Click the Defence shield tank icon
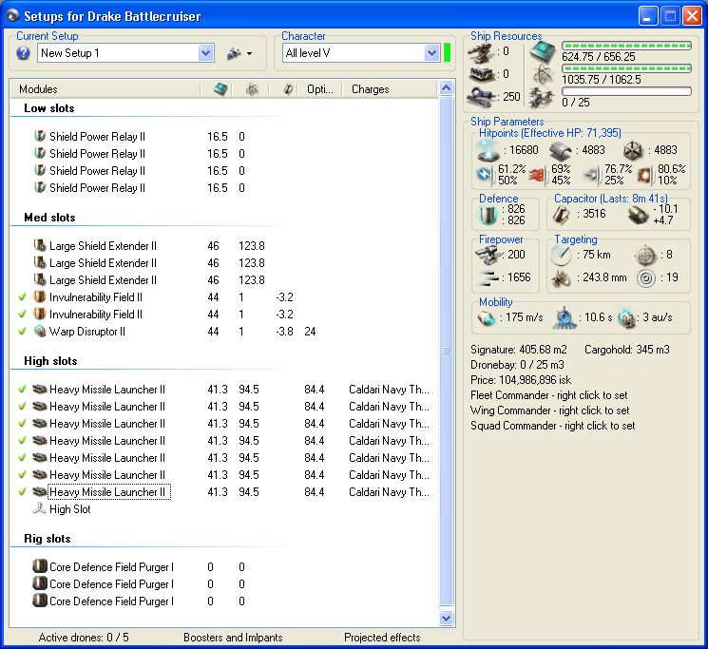This screenshot has height=649, width=708. tap(488, 215)
